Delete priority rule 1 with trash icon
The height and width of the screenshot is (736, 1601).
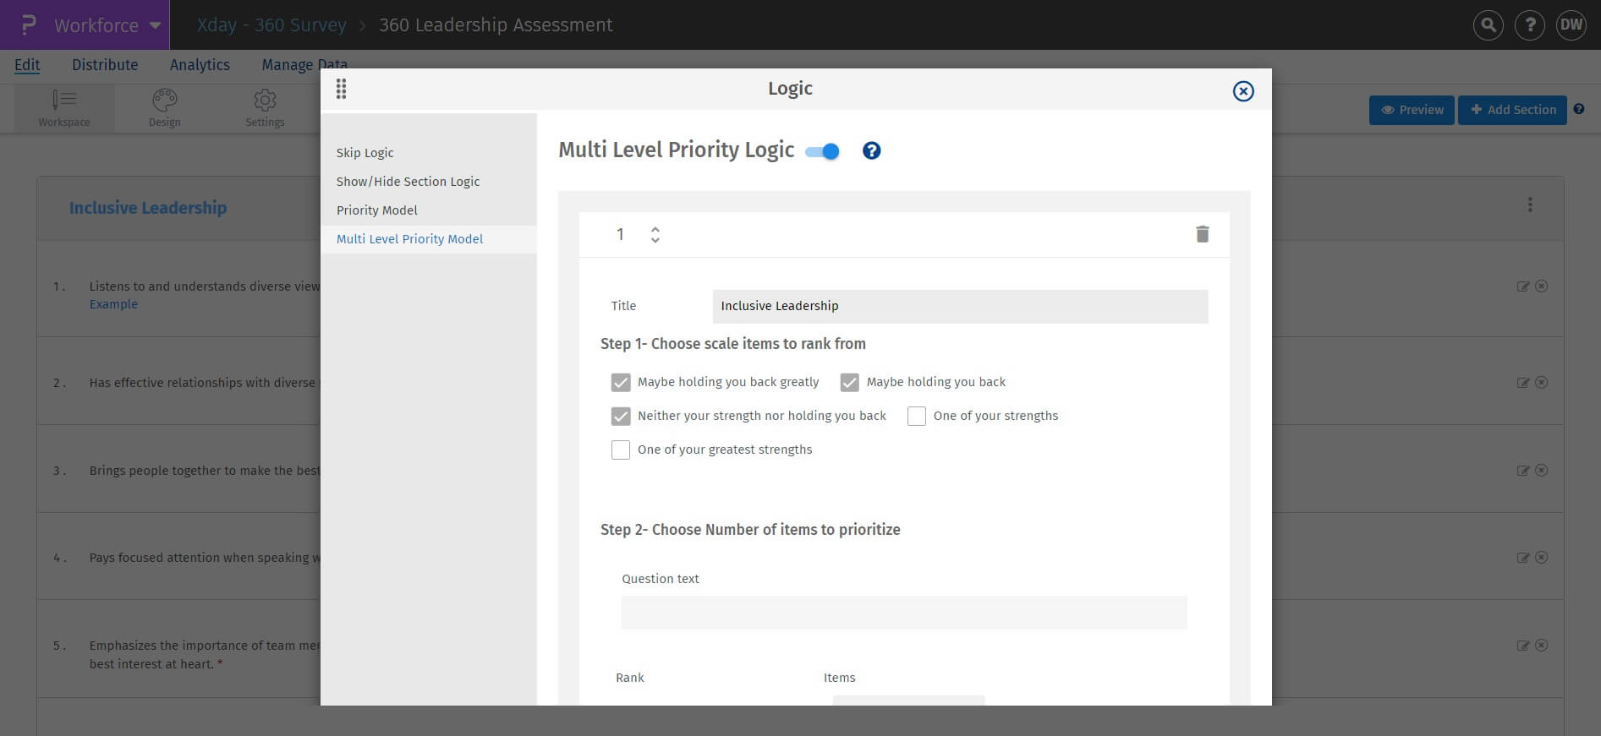coord(1202,234)
